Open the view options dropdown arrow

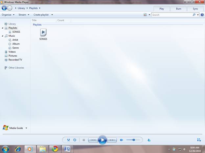tap(149, 15)
